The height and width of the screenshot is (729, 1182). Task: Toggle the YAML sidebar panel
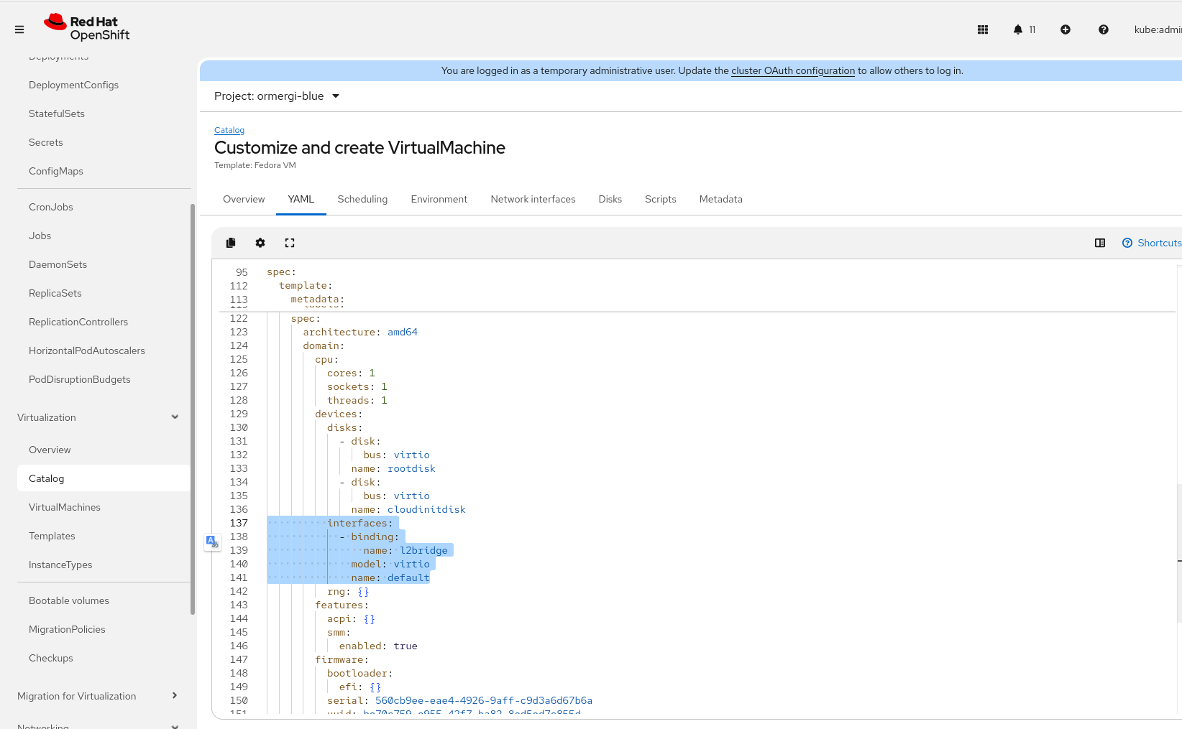pyautogui.click(x=1100, y=243)
